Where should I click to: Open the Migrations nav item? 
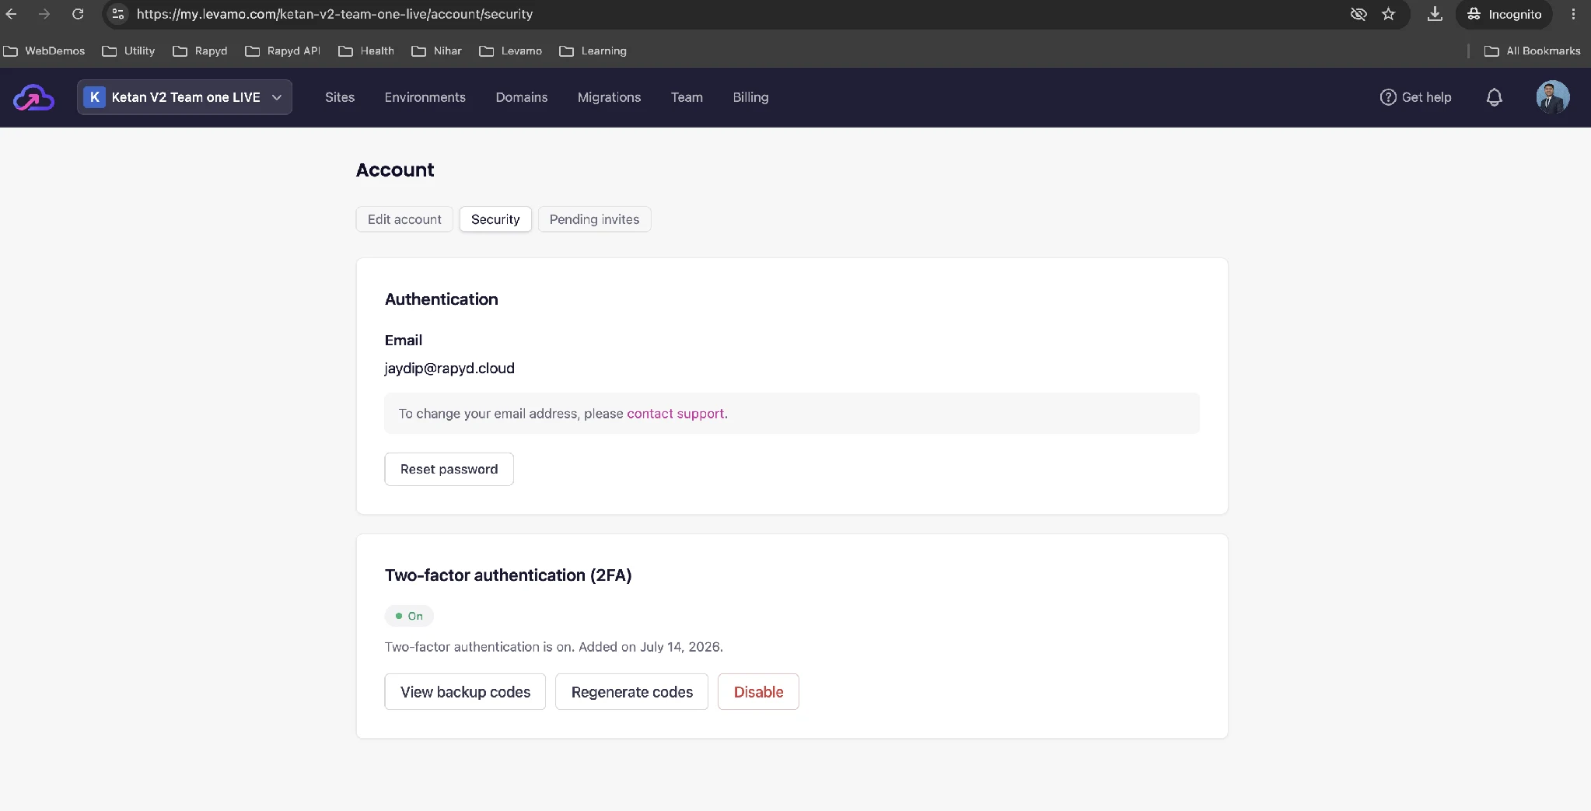(609, 97)
